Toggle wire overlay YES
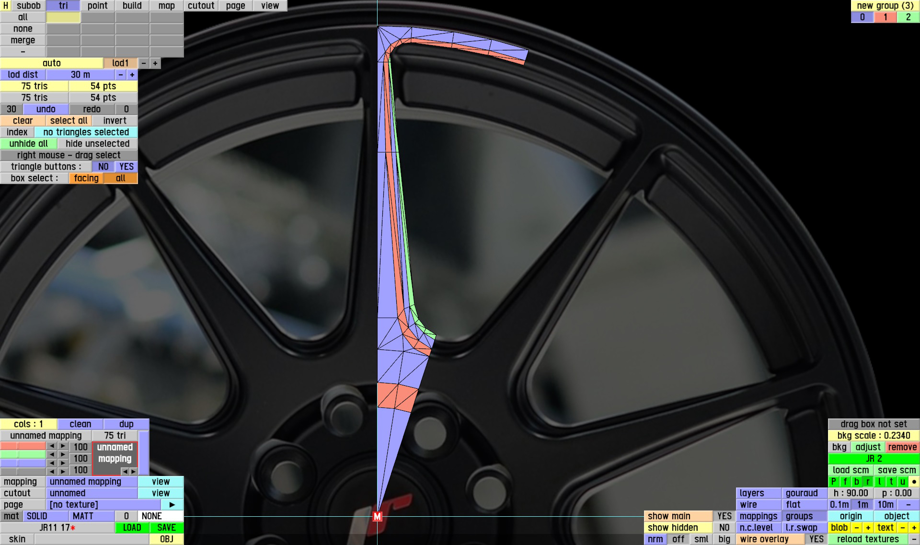The height and width of the screenshot is (545, 920). [x=816, y=539]
